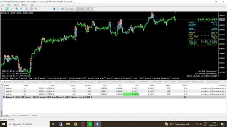The image size is (227, 127).
Task: Switch to NZDUSD,Daily chart tab
Action: pyautogui.click(x=103, y=81)
